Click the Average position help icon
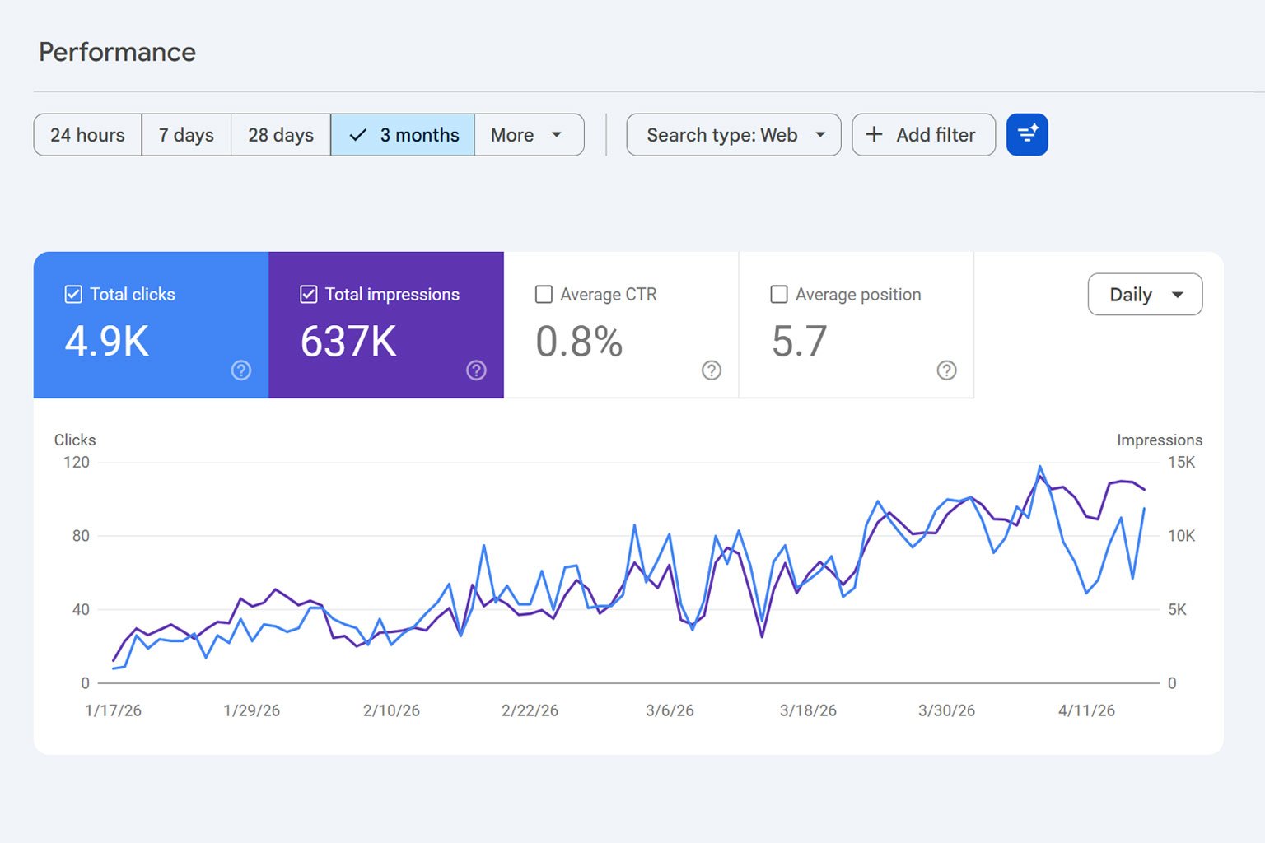 tap(946, 370)
